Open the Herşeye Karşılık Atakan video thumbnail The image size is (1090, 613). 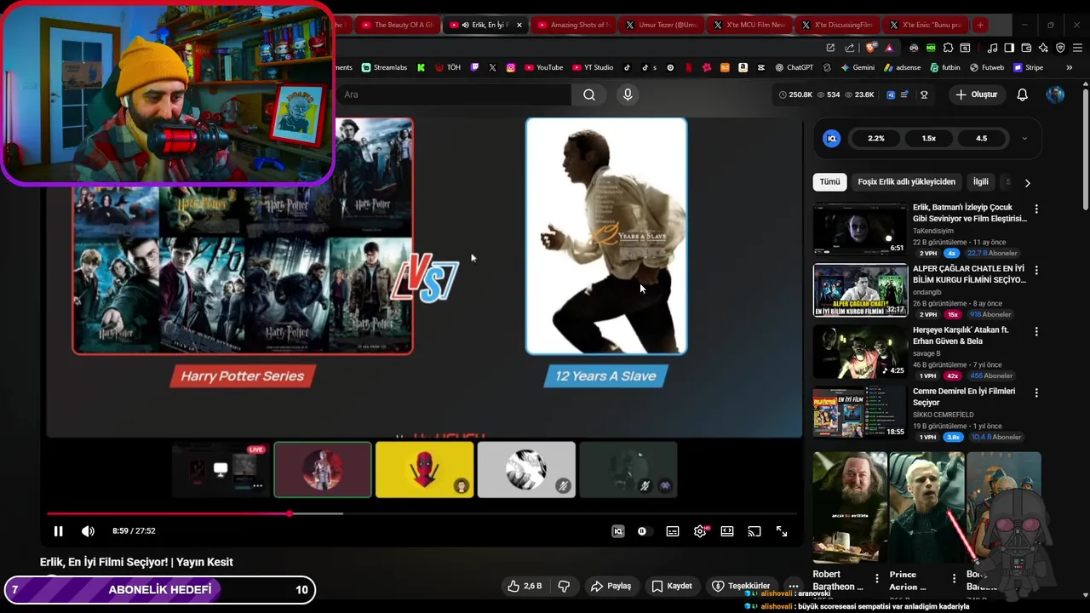coord(860,351)
